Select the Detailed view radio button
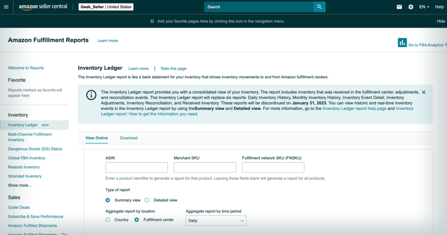 tap(147, 200)
